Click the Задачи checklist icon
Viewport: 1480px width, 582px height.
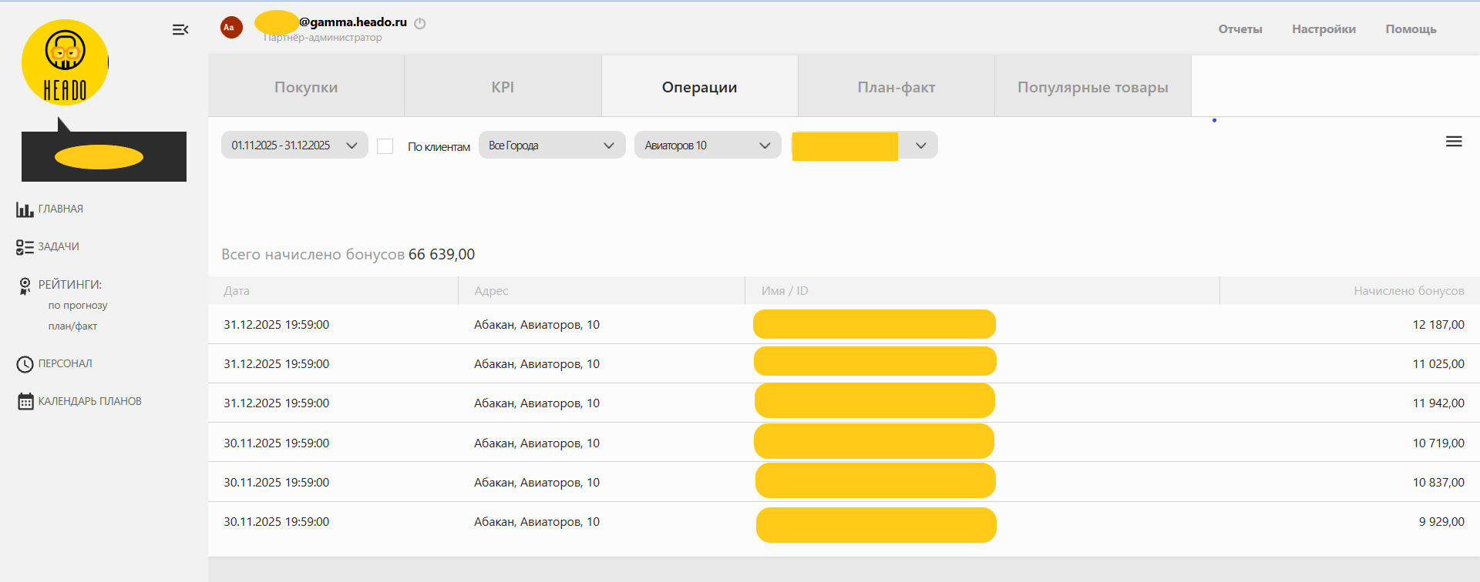click(x=25, y=247)
